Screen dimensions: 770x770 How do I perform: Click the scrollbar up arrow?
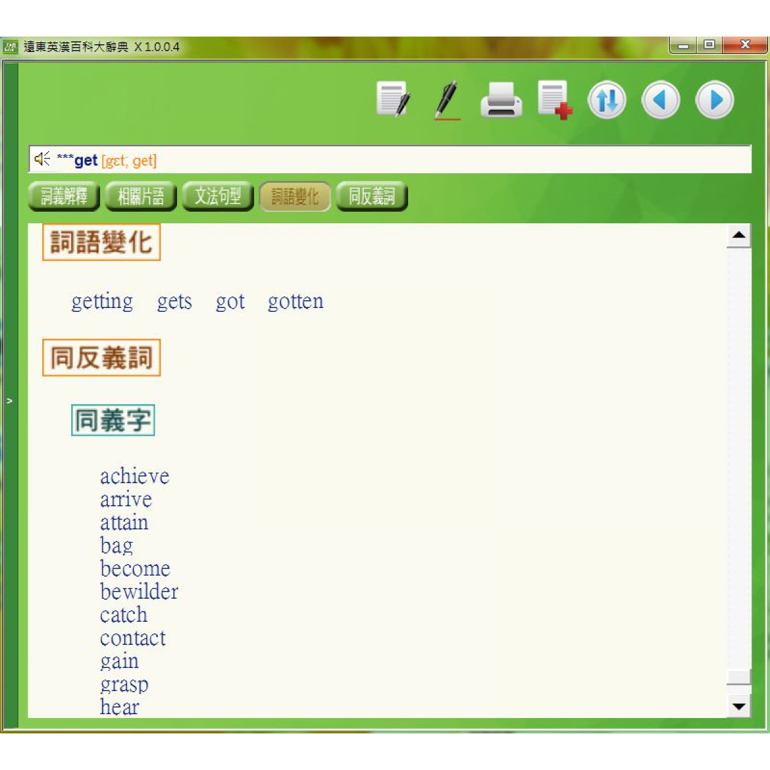[x=739, y=235]
